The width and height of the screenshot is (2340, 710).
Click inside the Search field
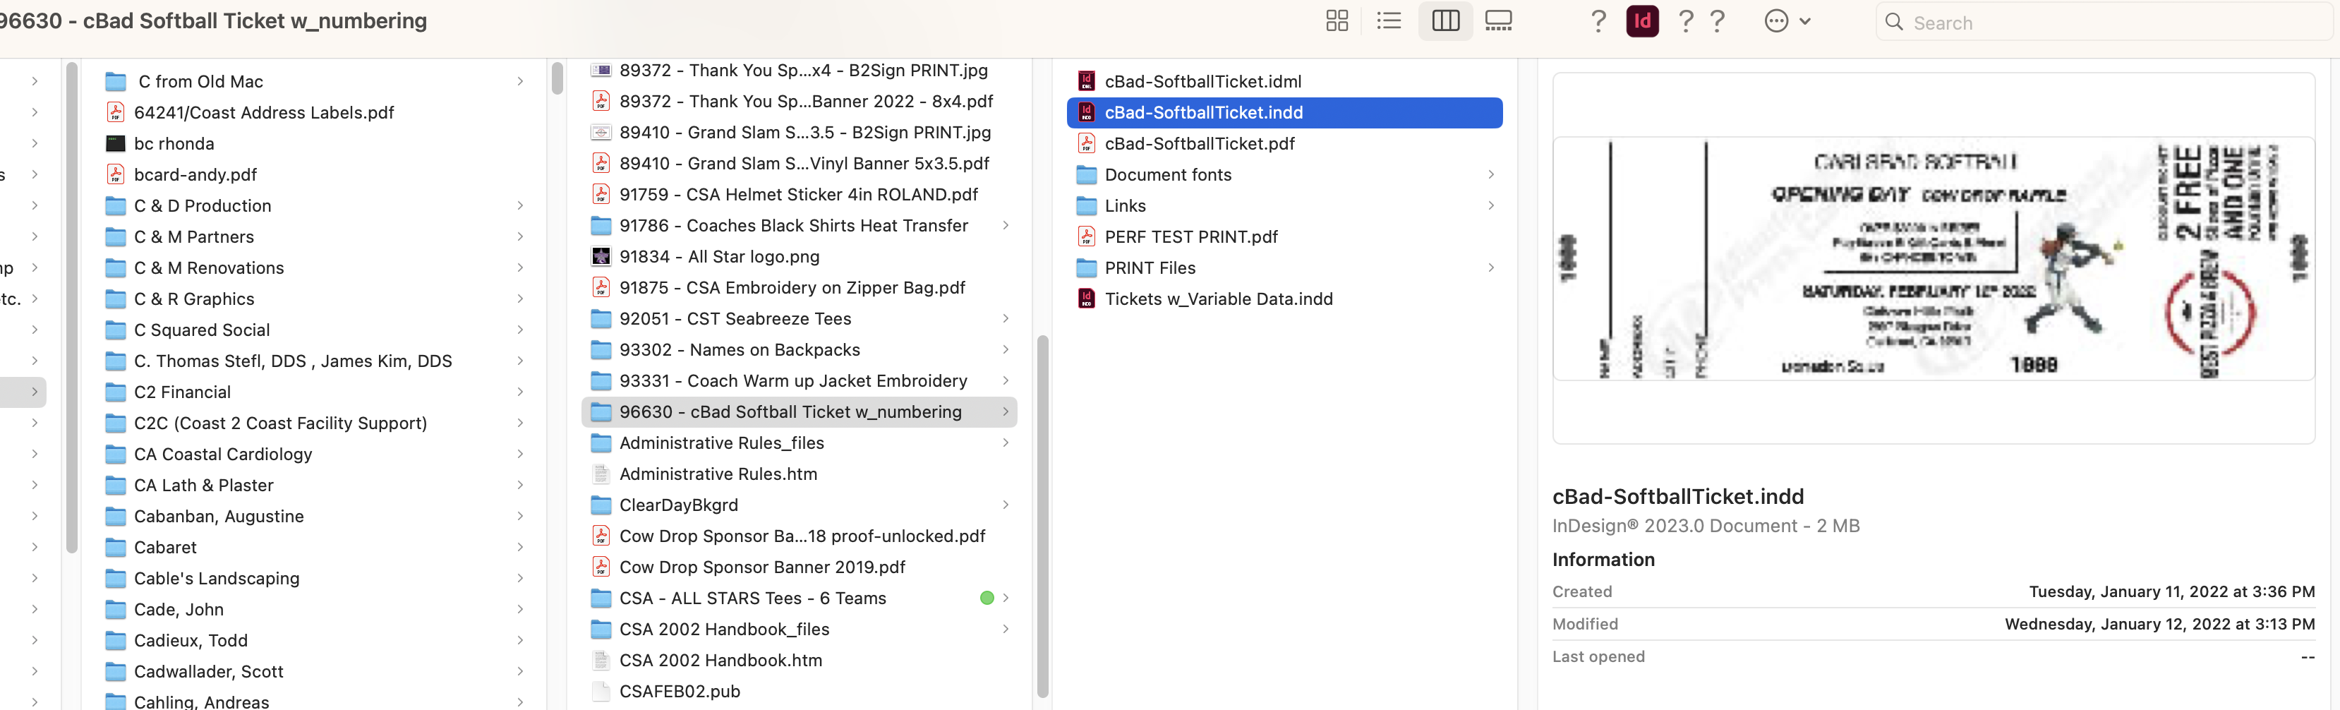click(x=2044, y=22)
